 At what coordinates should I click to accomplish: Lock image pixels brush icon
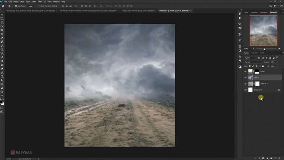pyautogui.click(x=253, y=66)
